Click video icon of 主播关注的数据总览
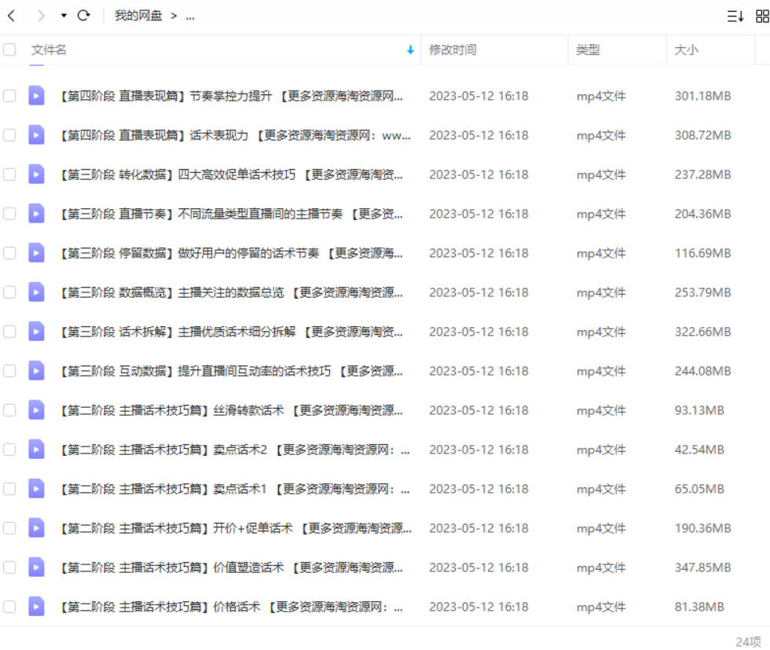Viewport: 770px width, 650px height. click(36, 292)
